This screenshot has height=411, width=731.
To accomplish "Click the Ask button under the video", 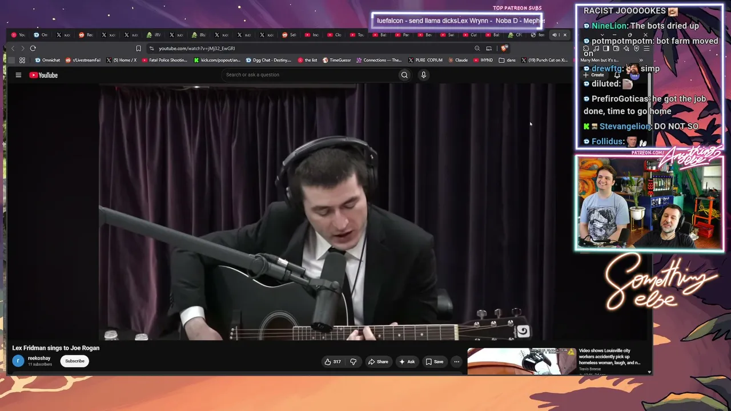I will [x=407, y=362].
